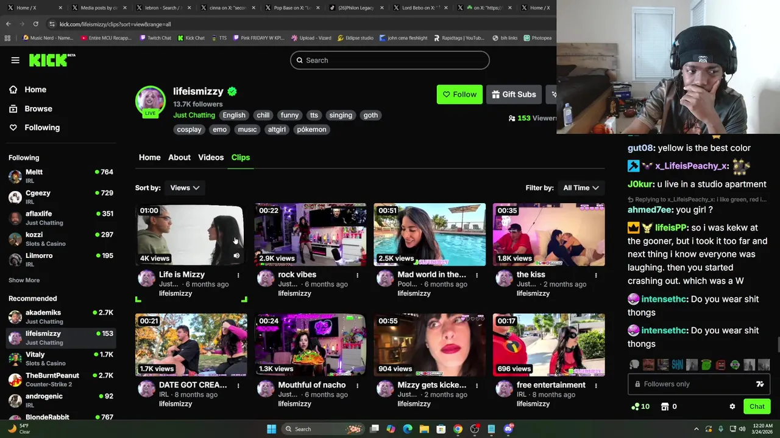Open chat settings gear
This screenshot has width=780, height=438.
pos(732,406)
